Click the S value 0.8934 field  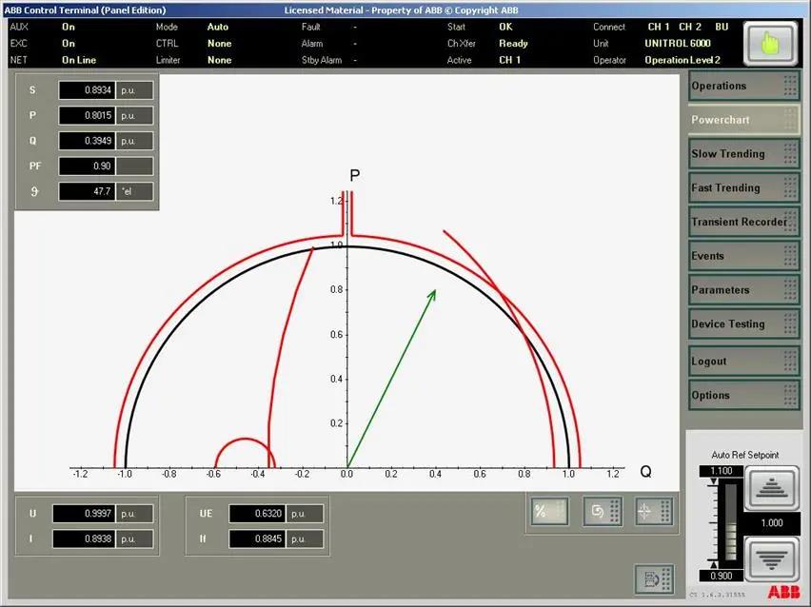pos(87,90)
